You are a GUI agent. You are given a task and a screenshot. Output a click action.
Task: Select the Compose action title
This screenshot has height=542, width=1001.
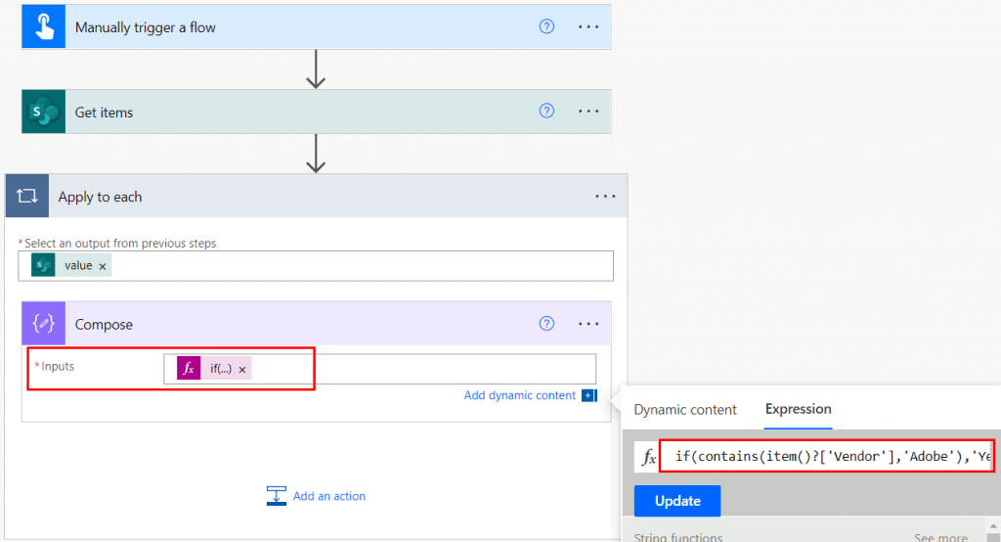point(104,325)
